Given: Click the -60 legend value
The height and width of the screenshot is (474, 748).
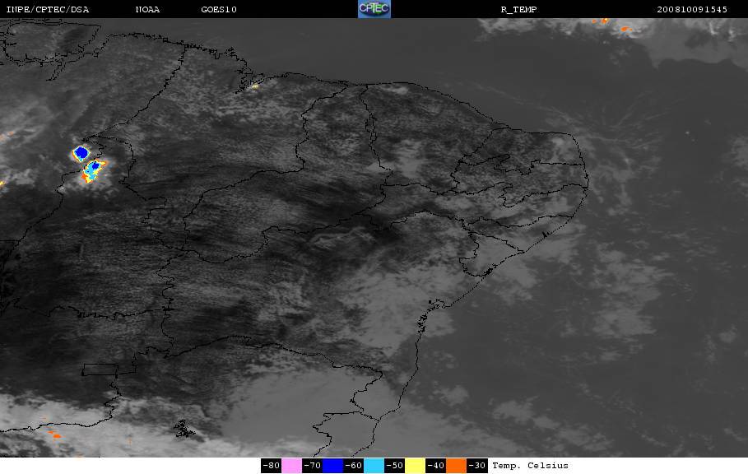Looking at the screenshot, I should [353, 466].
